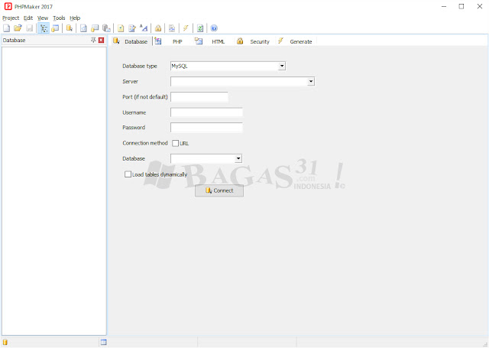The width and height of the screenshot is (489, 348).
Task: Click the form layout page toolbar icon
Action: click(x=172, y=28)
